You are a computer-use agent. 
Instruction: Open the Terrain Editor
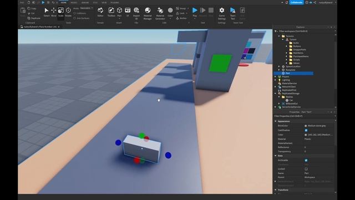(100, 12)
